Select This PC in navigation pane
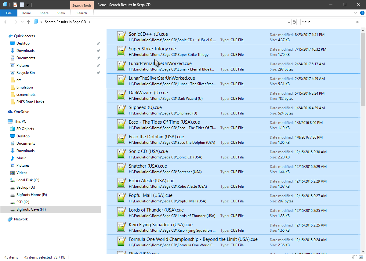Viewport: 366px width, 261px height. click(20, 121)
